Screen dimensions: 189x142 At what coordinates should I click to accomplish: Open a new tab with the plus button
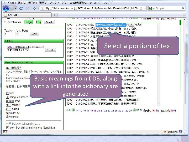click(x=55, y=15)
